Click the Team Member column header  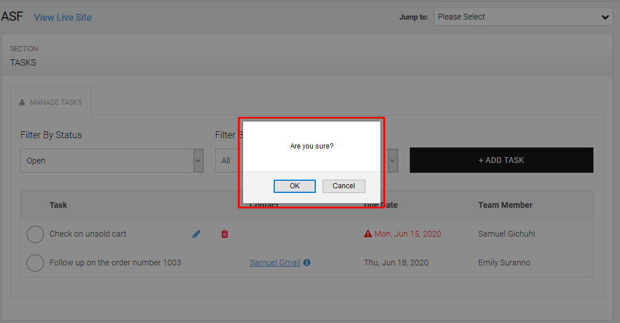505,205
